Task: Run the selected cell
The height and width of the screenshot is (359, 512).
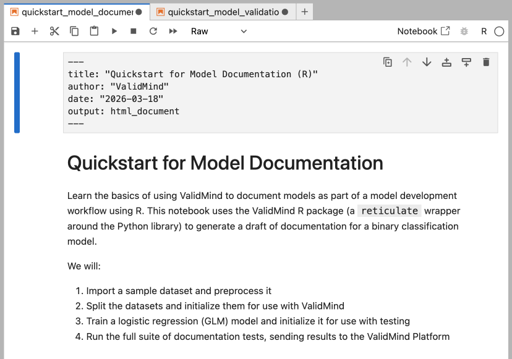Action: 114,31
